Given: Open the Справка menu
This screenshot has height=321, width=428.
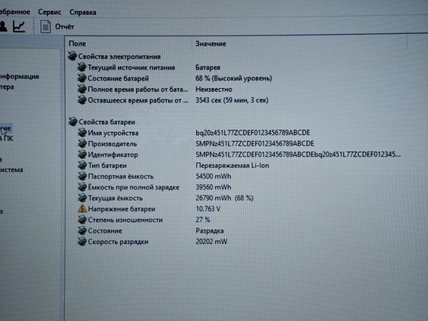Looking at the screenshot, I should tap(83, 12).
